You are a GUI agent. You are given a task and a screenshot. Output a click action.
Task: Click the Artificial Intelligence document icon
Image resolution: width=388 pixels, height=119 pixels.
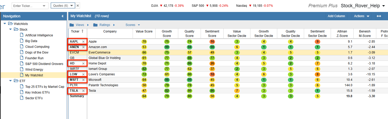point(22,35)
